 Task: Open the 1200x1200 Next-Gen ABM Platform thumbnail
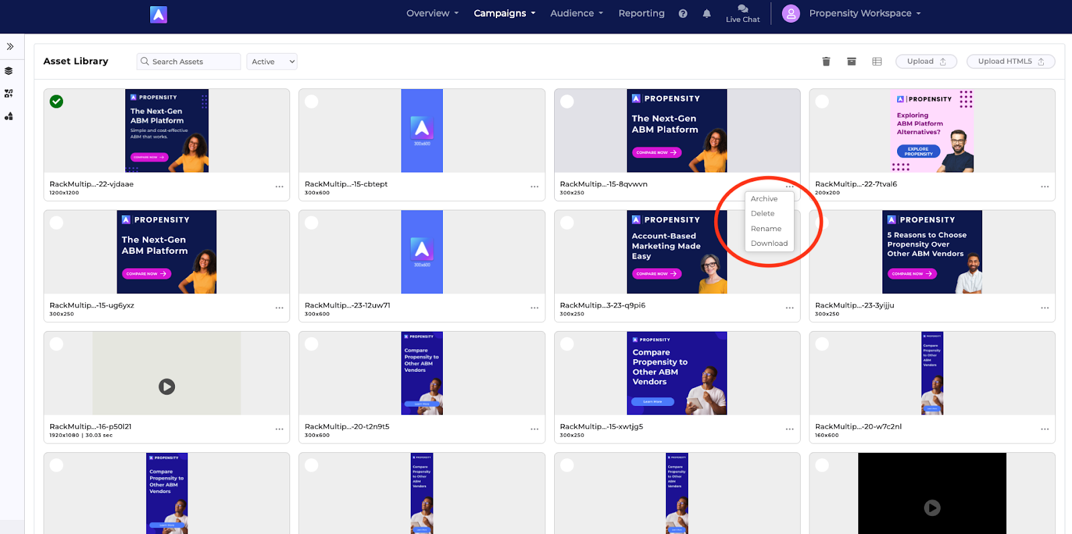tap(167, 131)
